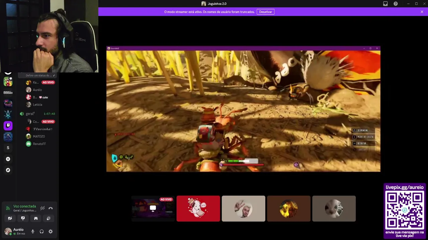This screenshot has width=428, height=240.
Task: Edit status via pencil icon
Action: tap(54, 75)
